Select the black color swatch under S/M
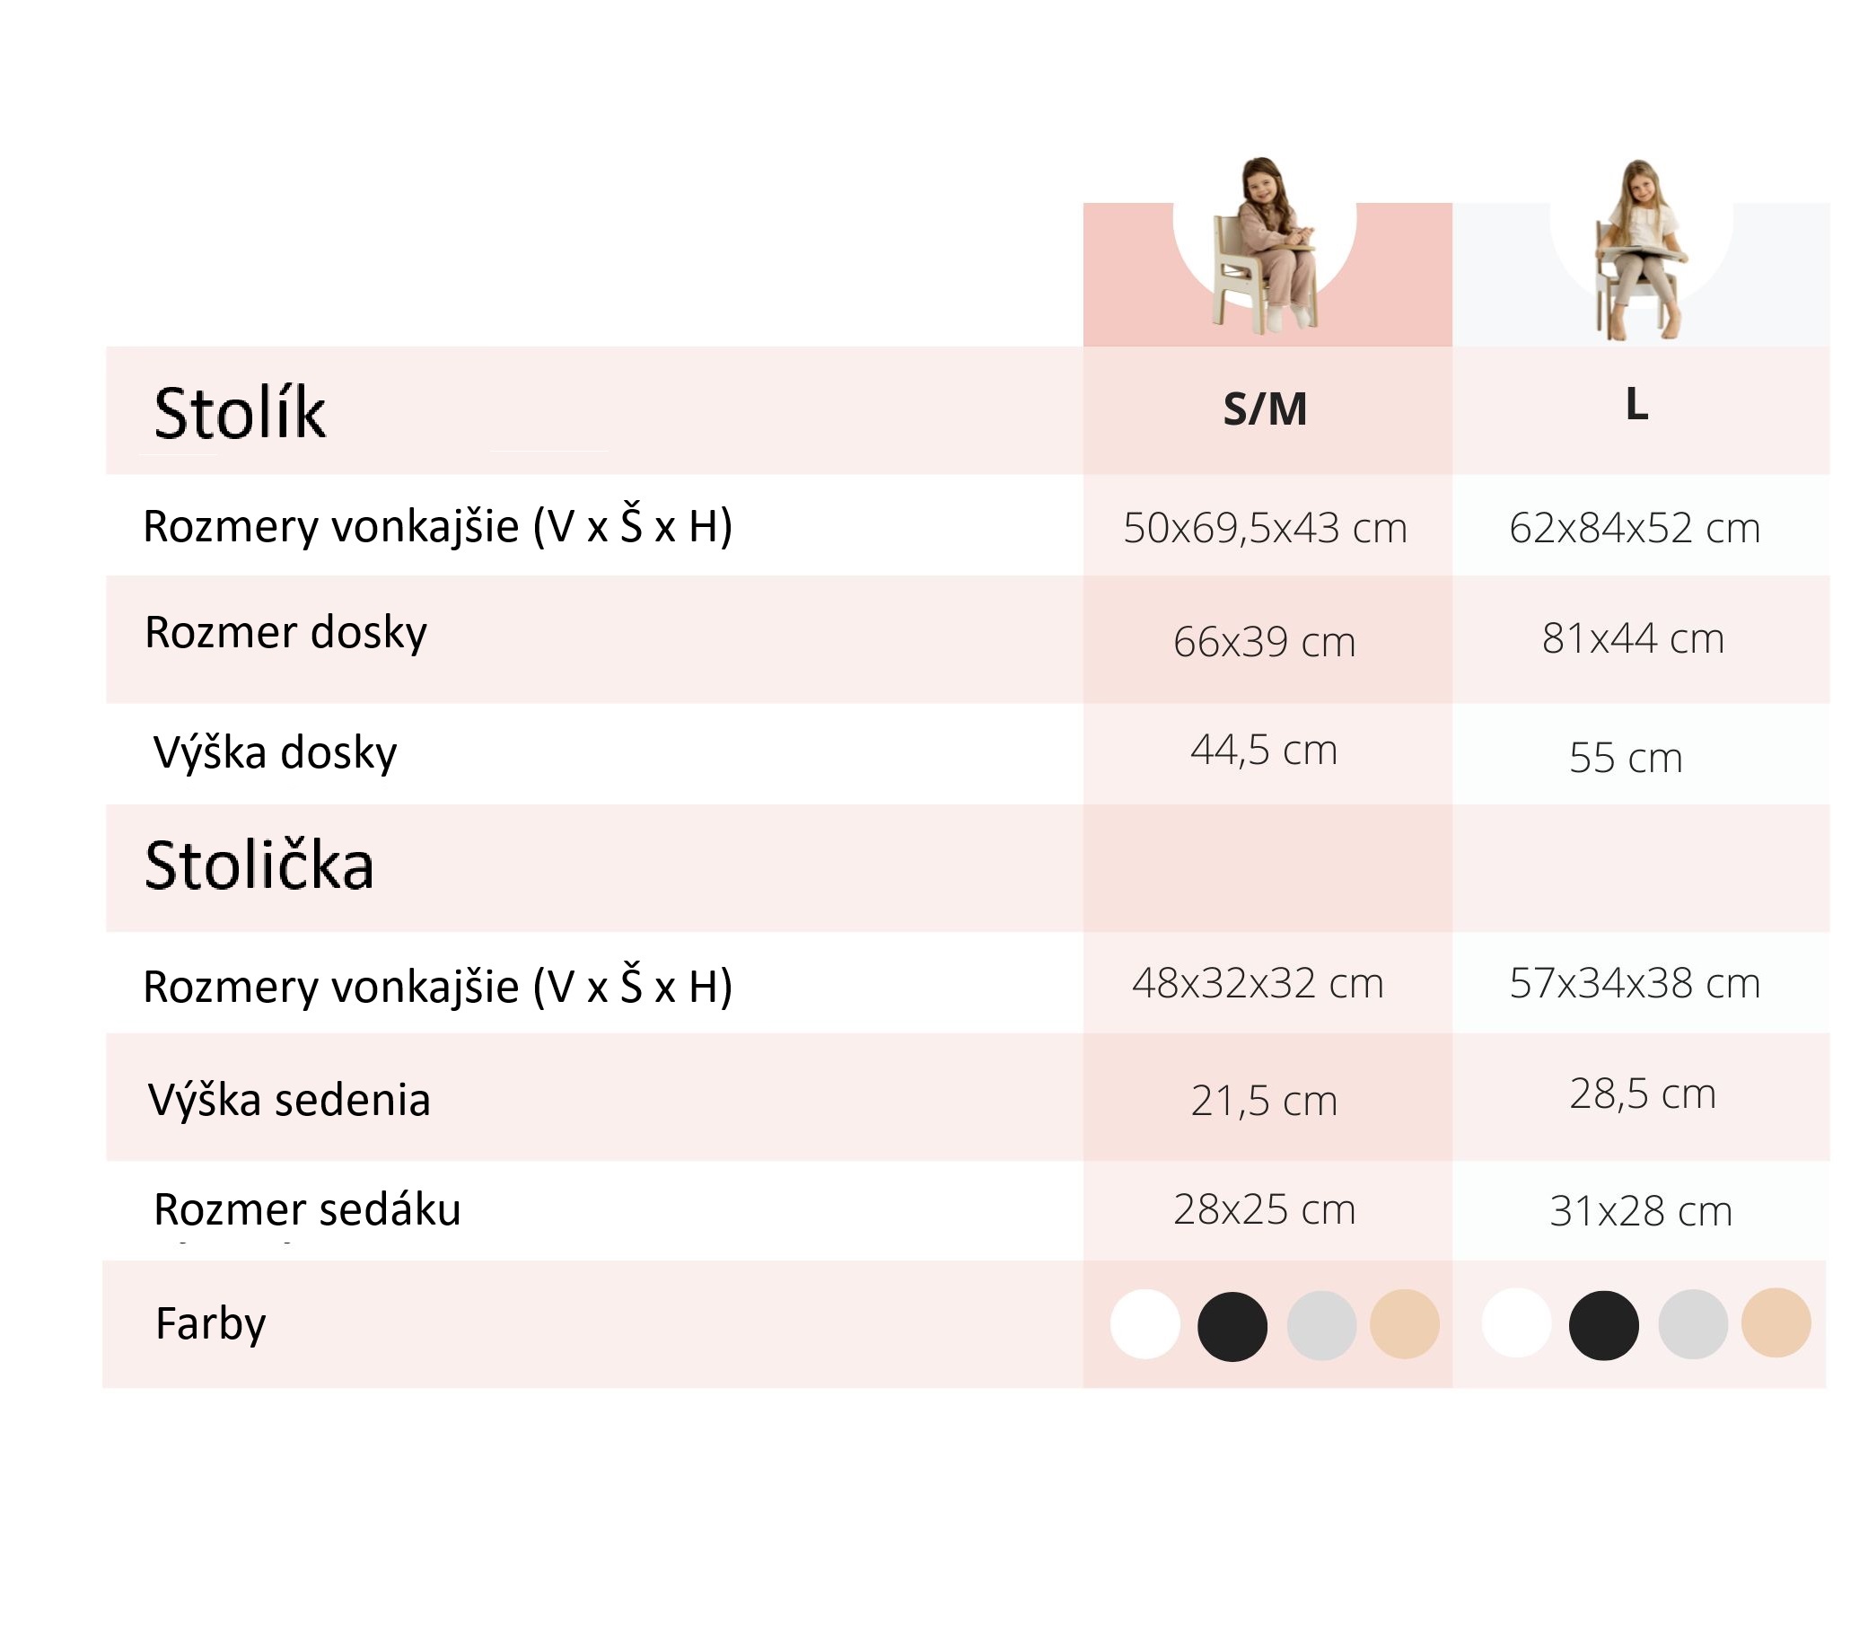This screenshot has width=1868, height=1625. click(1232, 1327)
